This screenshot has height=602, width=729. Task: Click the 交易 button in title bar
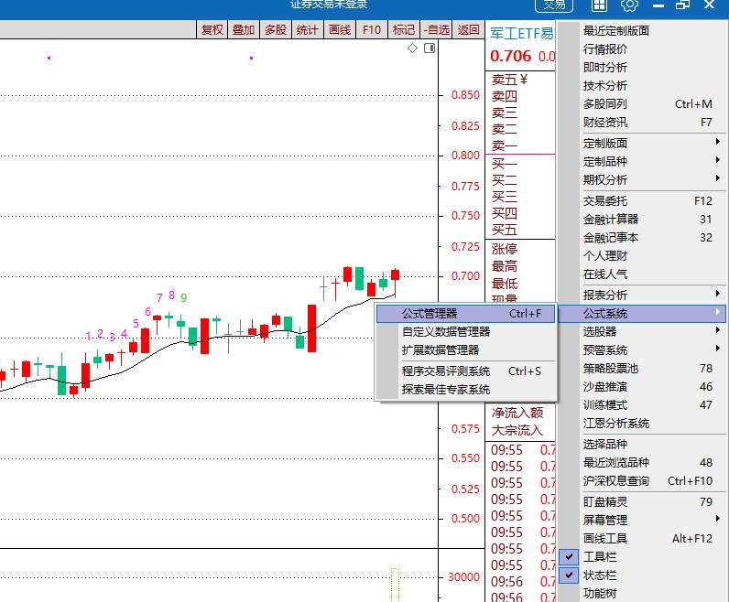[554, 5]
